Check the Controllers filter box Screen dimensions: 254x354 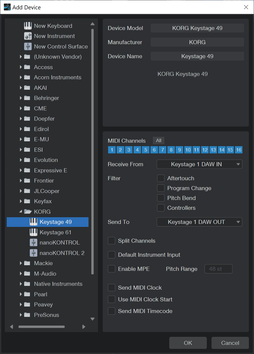(x=161, y=208)
